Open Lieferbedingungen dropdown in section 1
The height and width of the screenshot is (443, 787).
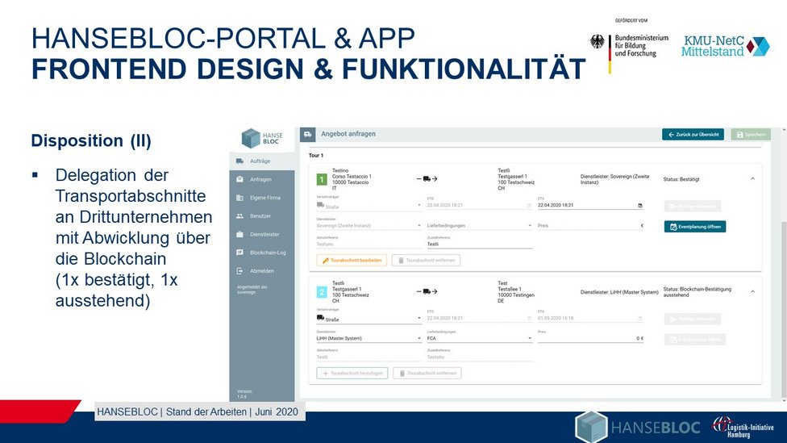tap(479, 225)
